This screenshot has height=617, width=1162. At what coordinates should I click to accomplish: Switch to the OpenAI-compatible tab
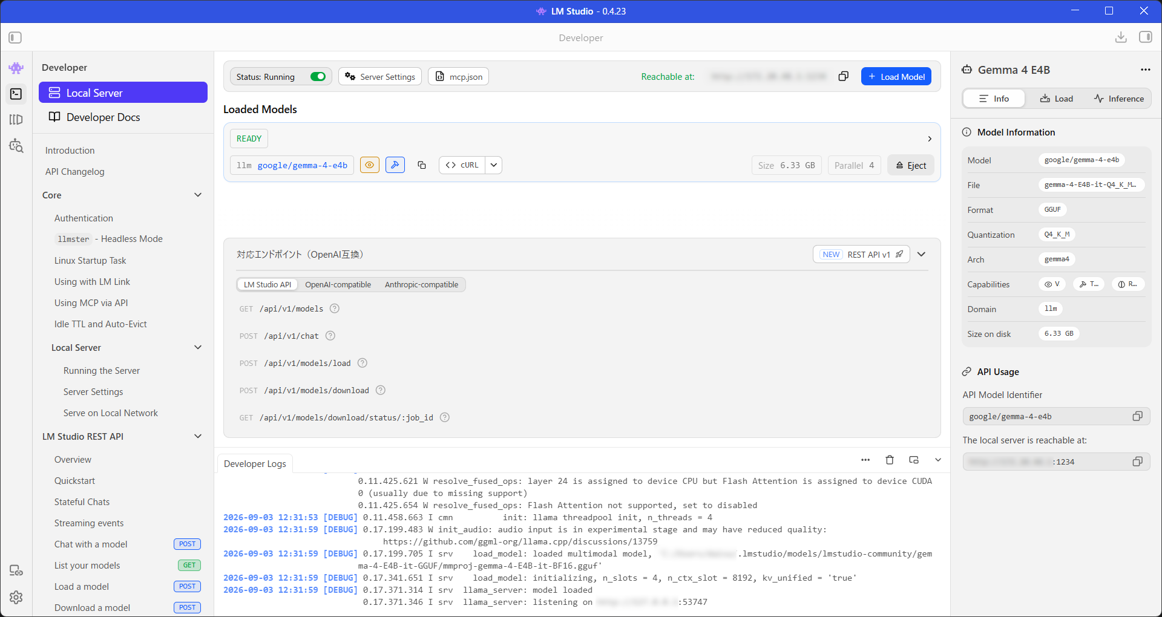(x=338, y=285)
